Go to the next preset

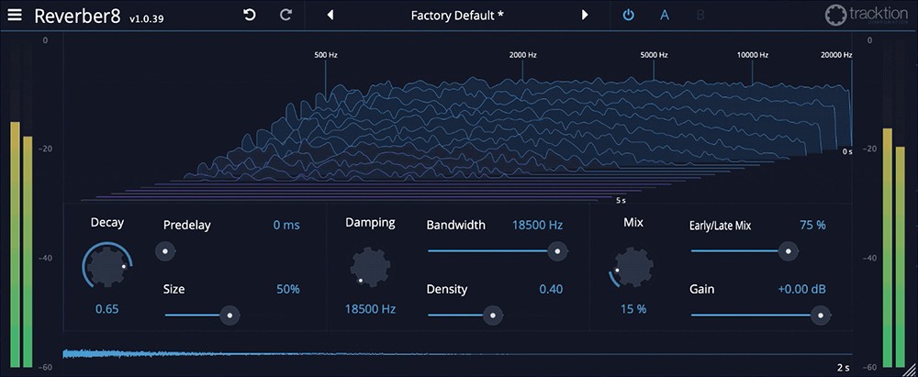coord(585,15)
